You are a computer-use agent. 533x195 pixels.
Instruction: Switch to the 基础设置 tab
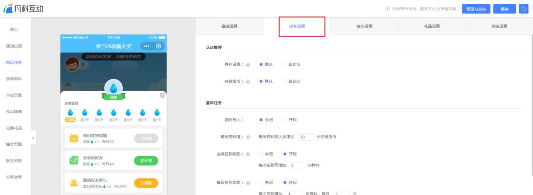point(230,26)
